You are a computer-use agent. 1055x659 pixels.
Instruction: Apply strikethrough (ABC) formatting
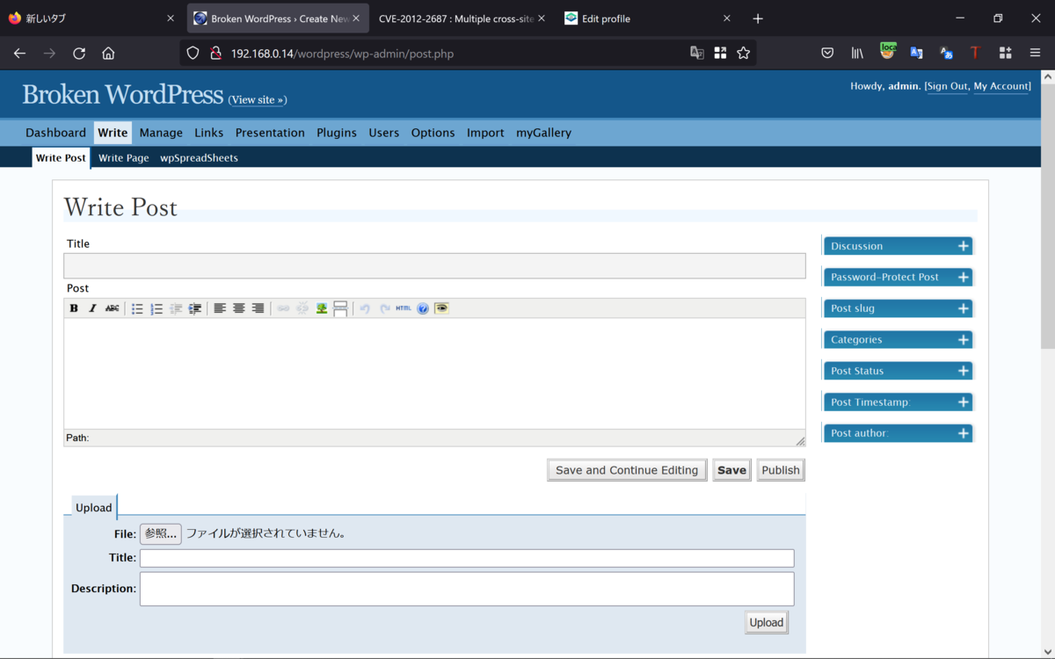pos(112,308)
